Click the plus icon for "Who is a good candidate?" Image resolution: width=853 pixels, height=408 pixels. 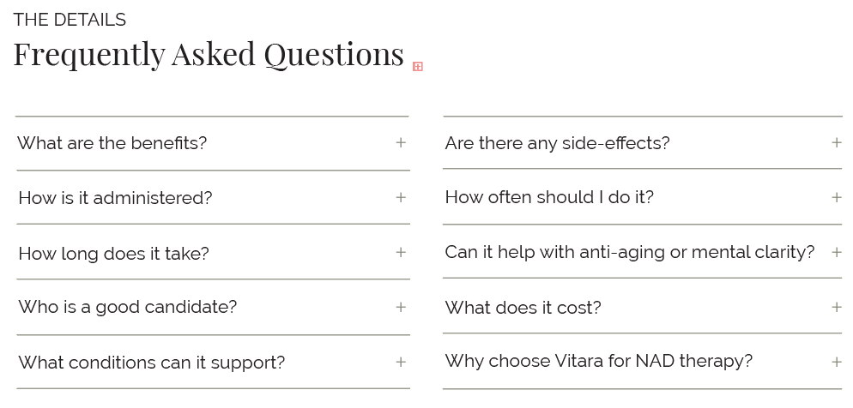tap(401, 307)
